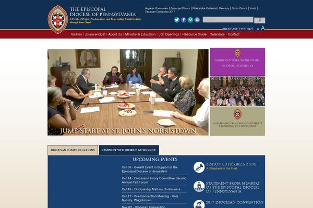Select the large type size A
This screenshot has width=313, height=208.
point(263,28)
